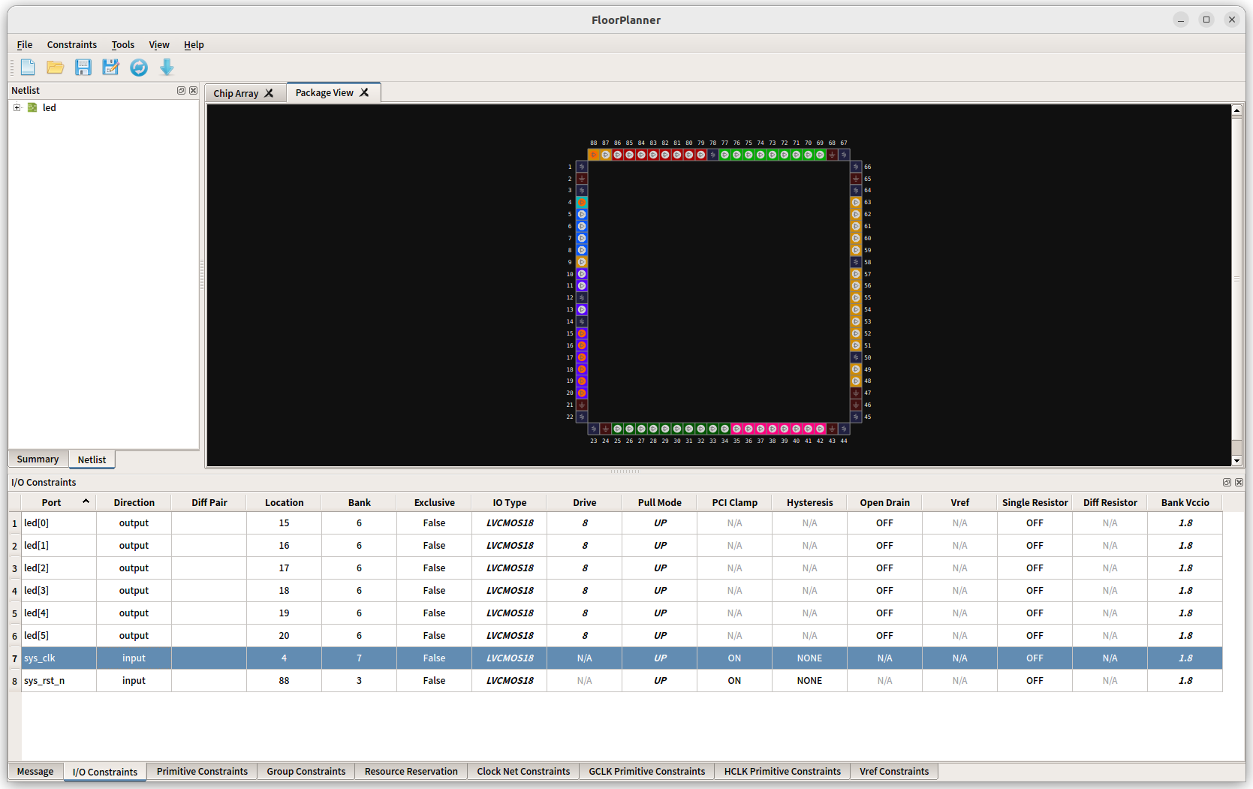
Task: Select ground pin 47 on the right side
Action: tap(856, 393)
